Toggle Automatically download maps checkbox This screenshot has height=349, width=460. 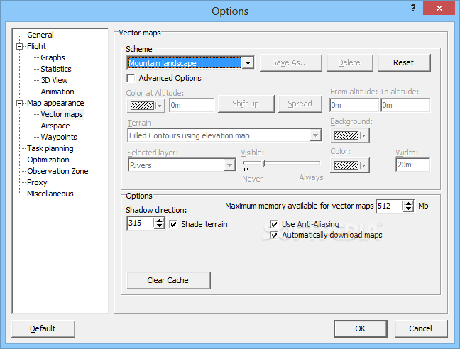coord(274,235)
